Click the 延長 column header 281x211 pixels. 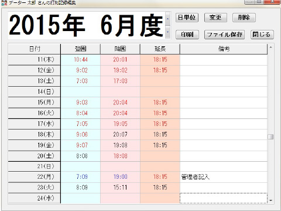160,49
